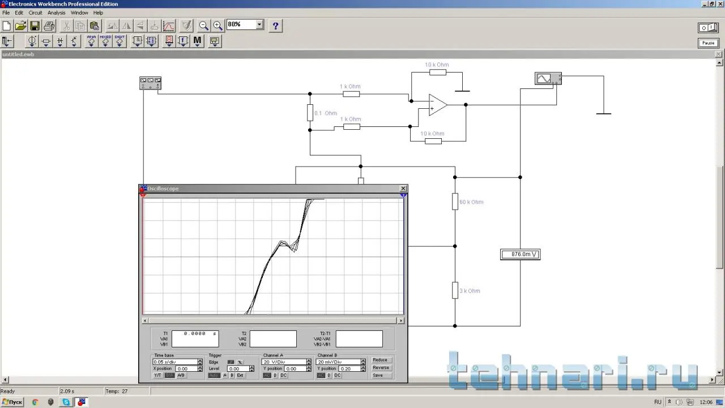The image size is (725, 408).
Task: Set trigger to falling edge
Action: [240, 362]
